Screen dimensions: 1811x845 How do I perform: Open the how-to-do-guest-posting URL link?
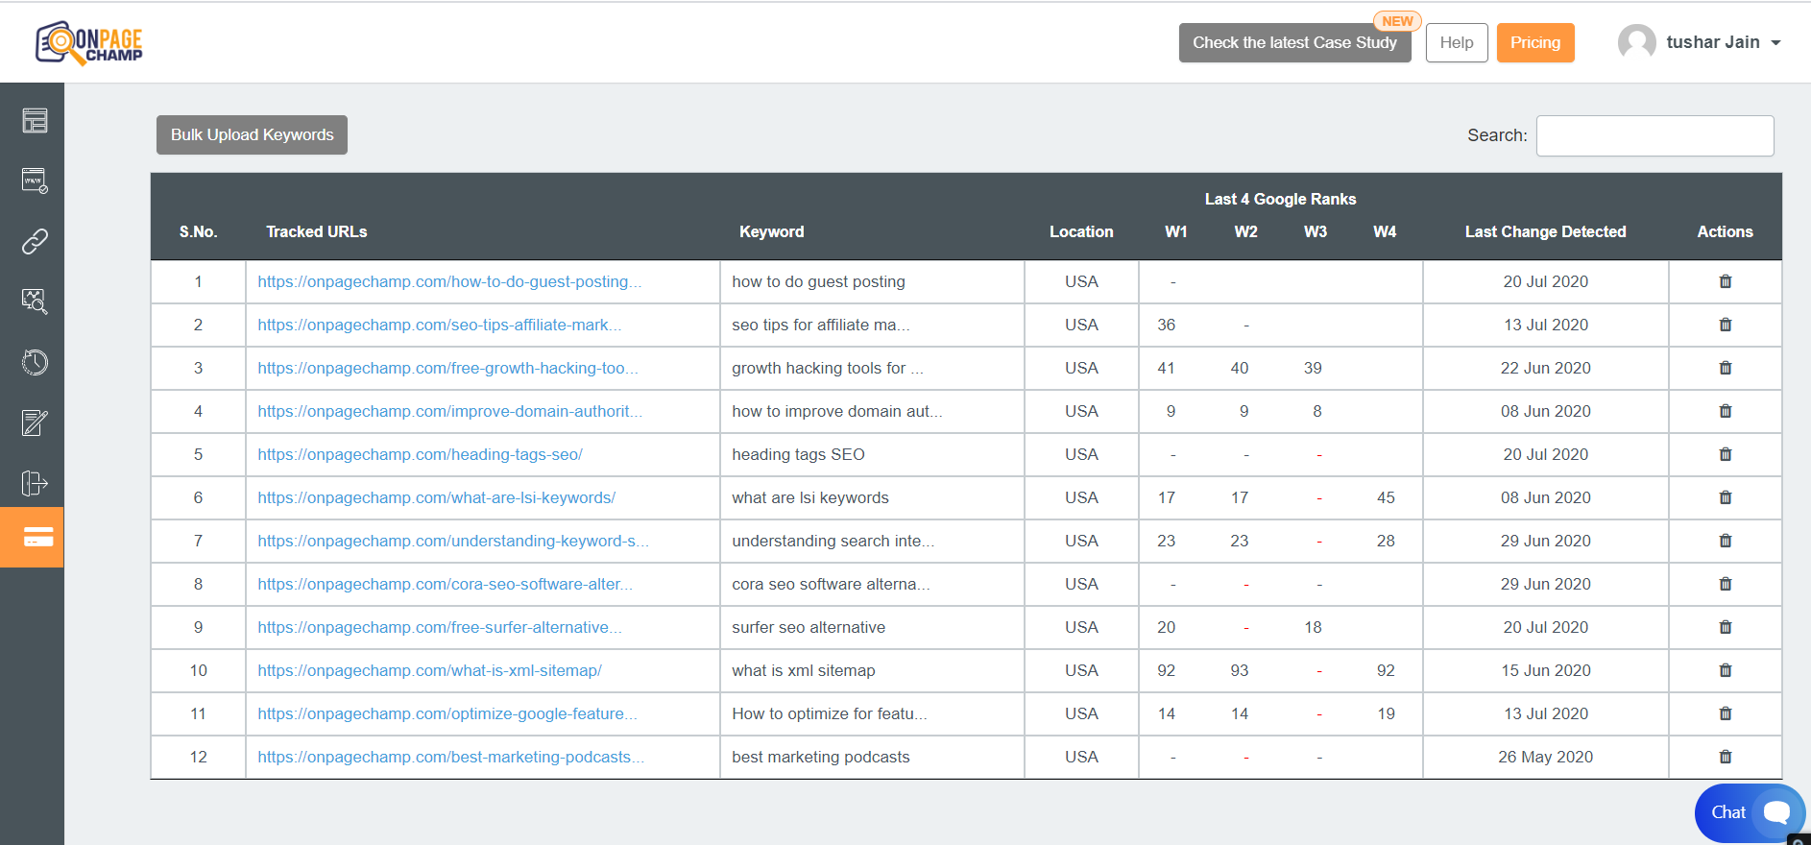449,281
